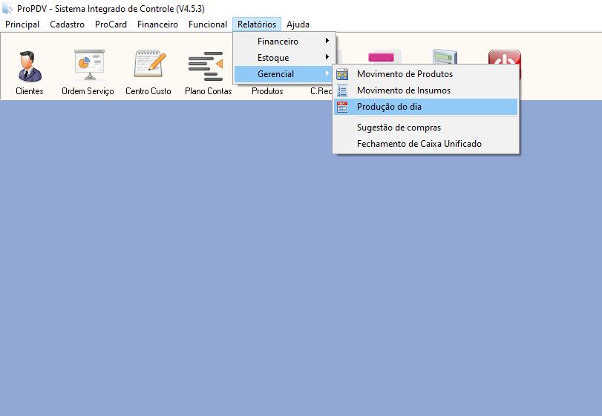Expand the Gerencial submenu arrow
Screen dimensions: 602x416
coord(327,73)
